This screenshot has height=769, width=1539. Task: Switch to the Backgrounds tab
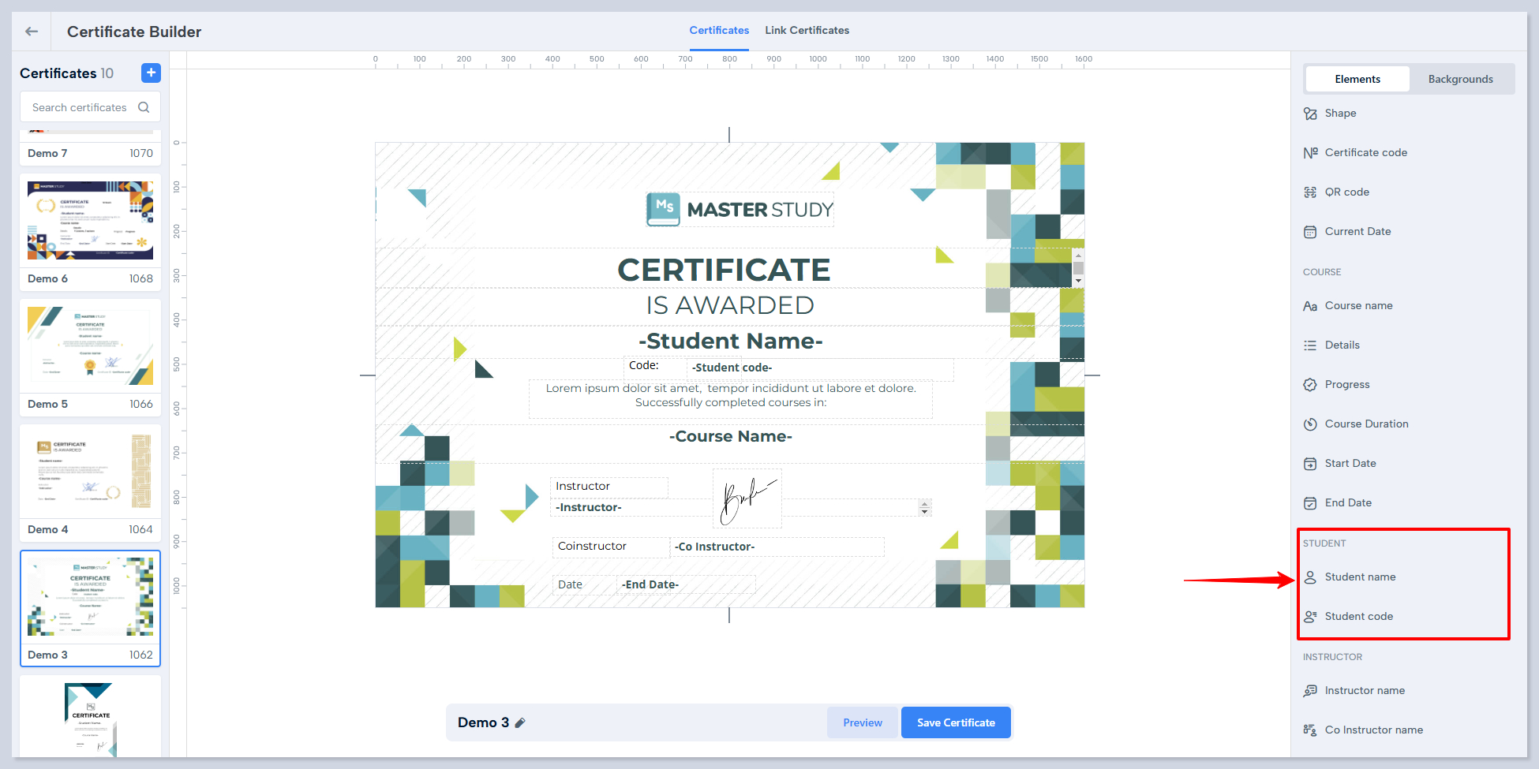point(1460,79)
